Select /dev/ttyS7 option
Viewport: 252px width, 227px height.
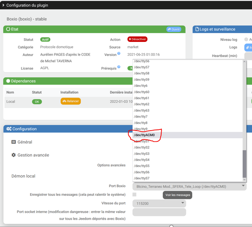coord(187,178)
